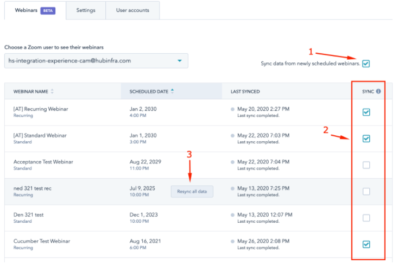Enable sync for ned 321 test rec
The height and width of the screenshot is (264, 398).
coord(366,191)
